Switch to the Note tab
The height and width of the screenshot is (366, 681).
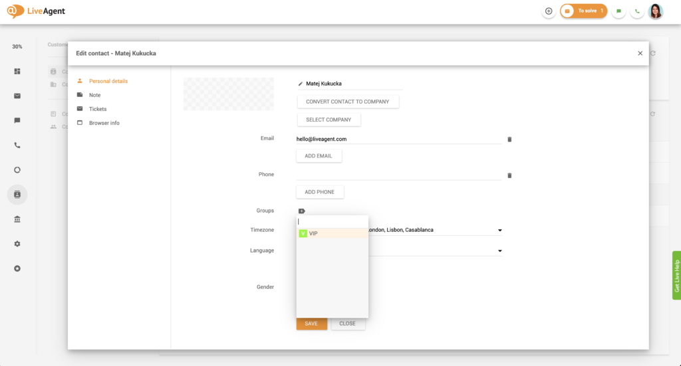pos(94,95)
